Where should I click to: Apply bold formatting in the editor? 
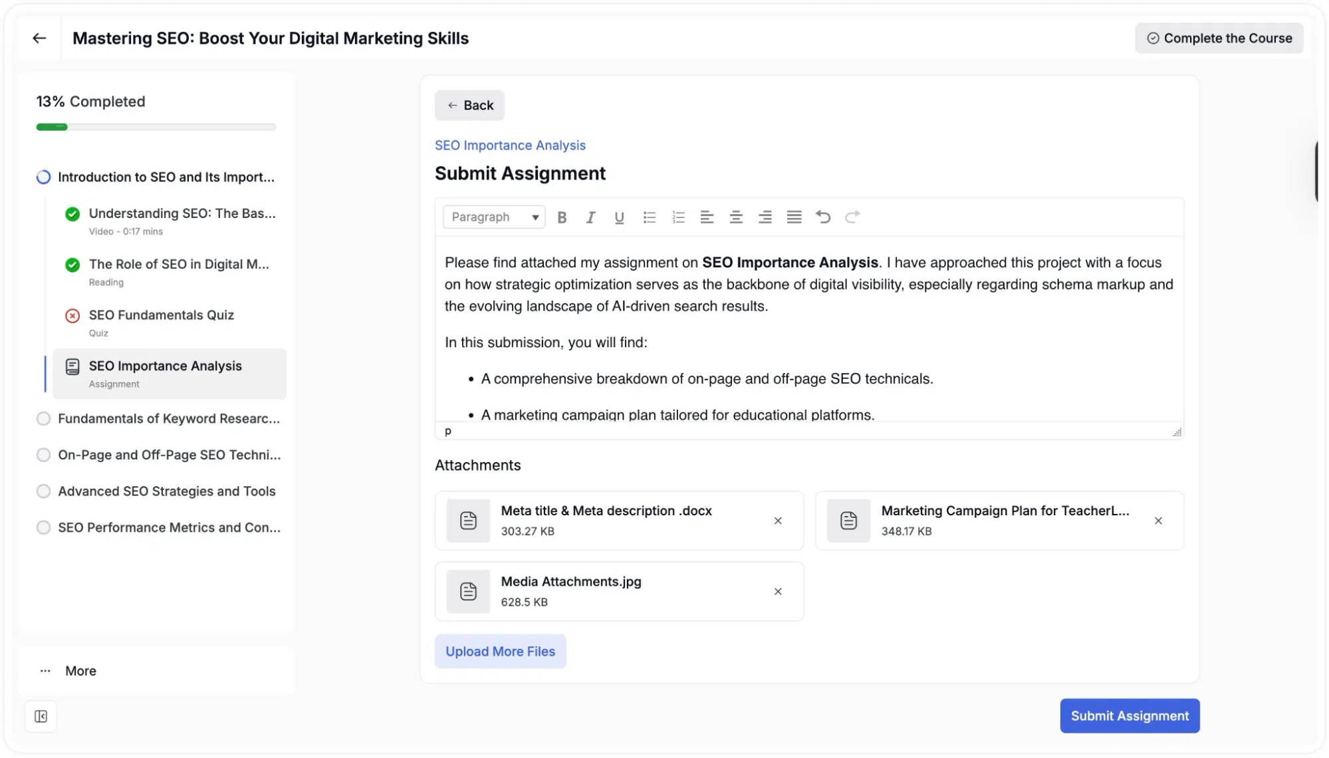coord(562,217)
